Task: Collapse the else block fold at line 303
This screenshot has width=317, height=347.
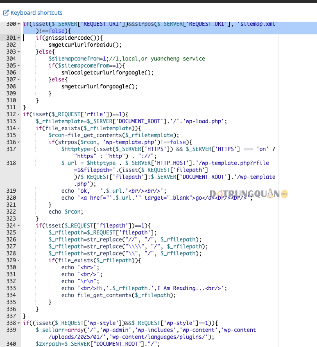Action: click(x=18, y=52)
